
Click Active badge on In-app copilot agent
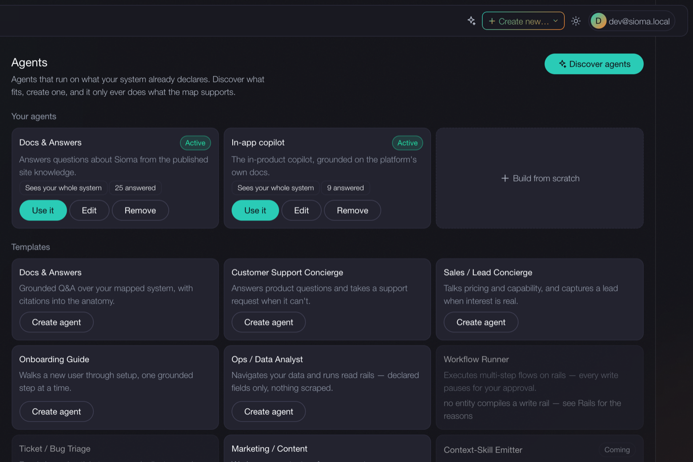coord(407,143)
